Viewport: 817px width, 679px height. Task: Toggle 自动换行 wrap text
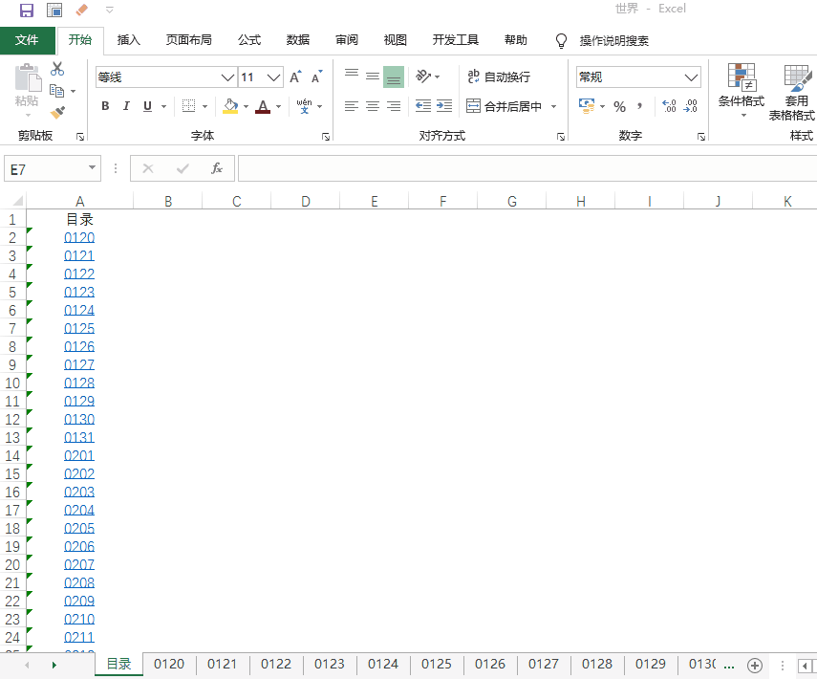[498, 77]
